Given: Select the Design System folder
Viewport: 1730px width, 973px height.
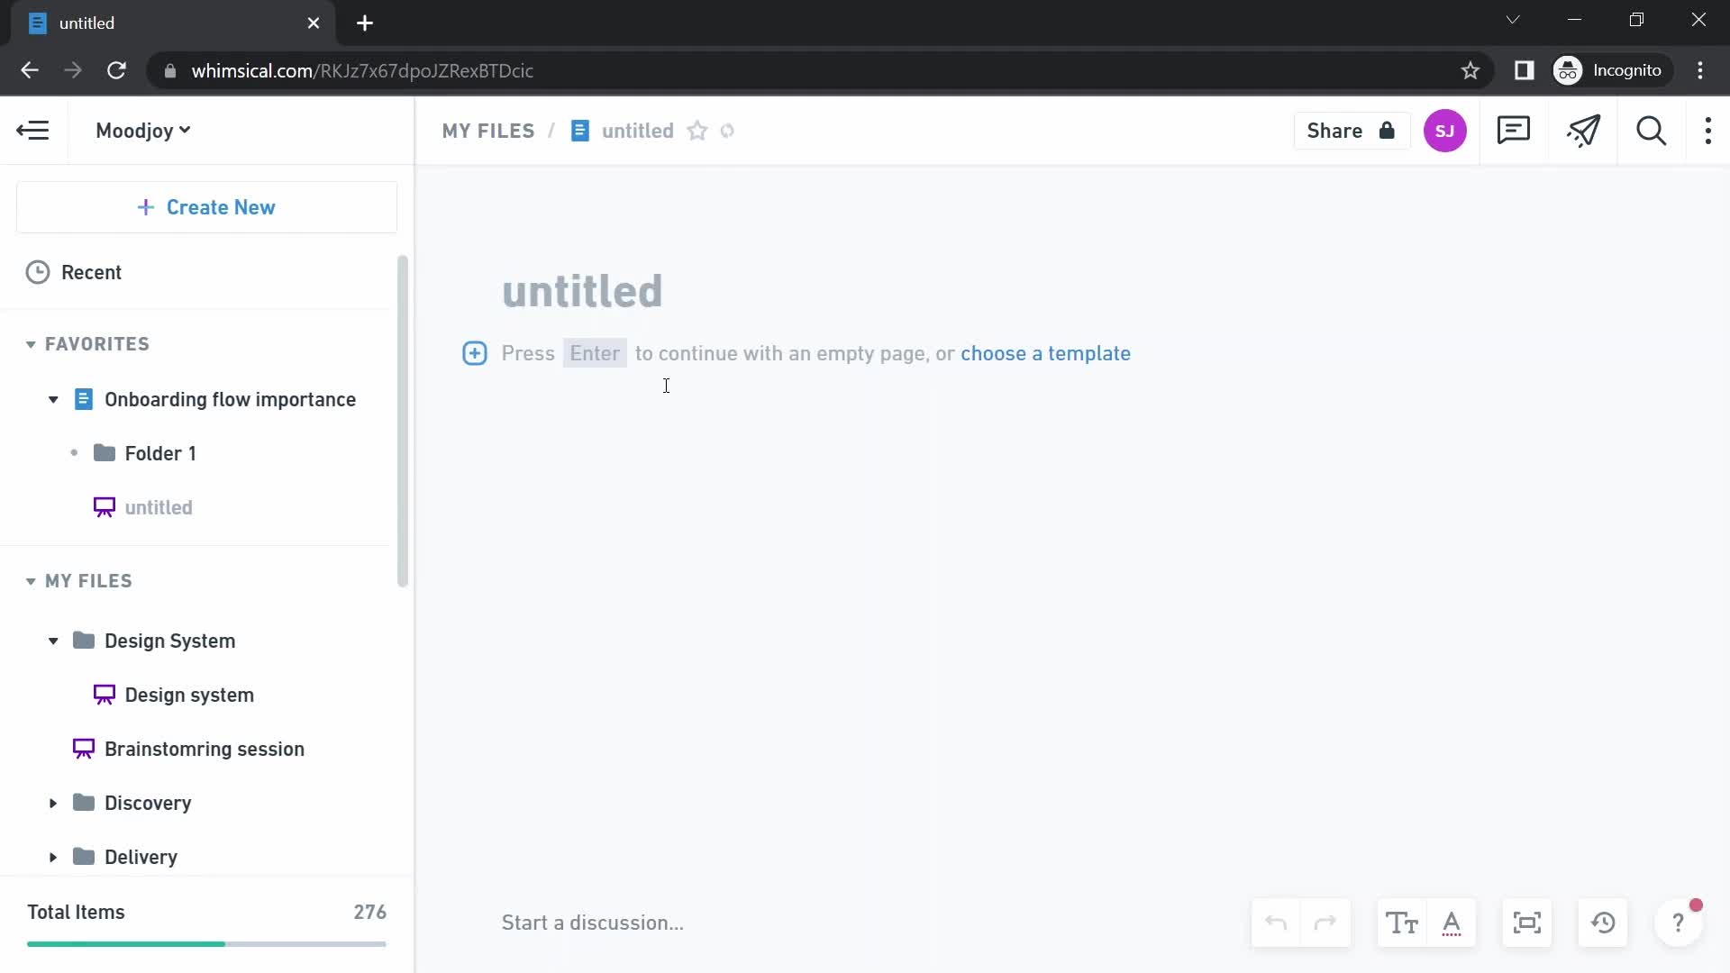Looking at the screenshot, I should pos(169,641).
